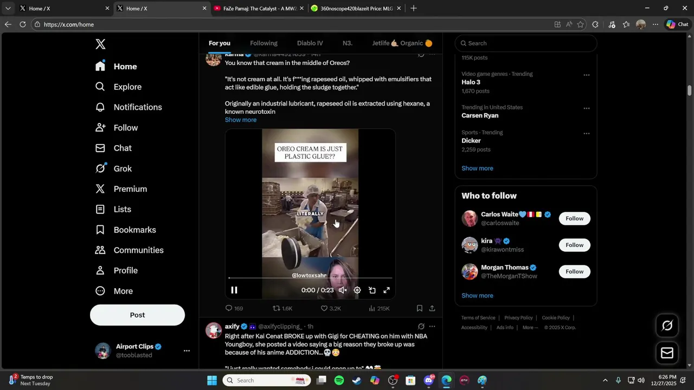
Task: Open Chat from the sidebar
Action: pyautogui.click(x=113, y=148)
